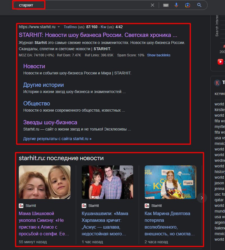225x250 pixels.
Task: Select the Spam Score: 10% text
Action: pos(131,55)
